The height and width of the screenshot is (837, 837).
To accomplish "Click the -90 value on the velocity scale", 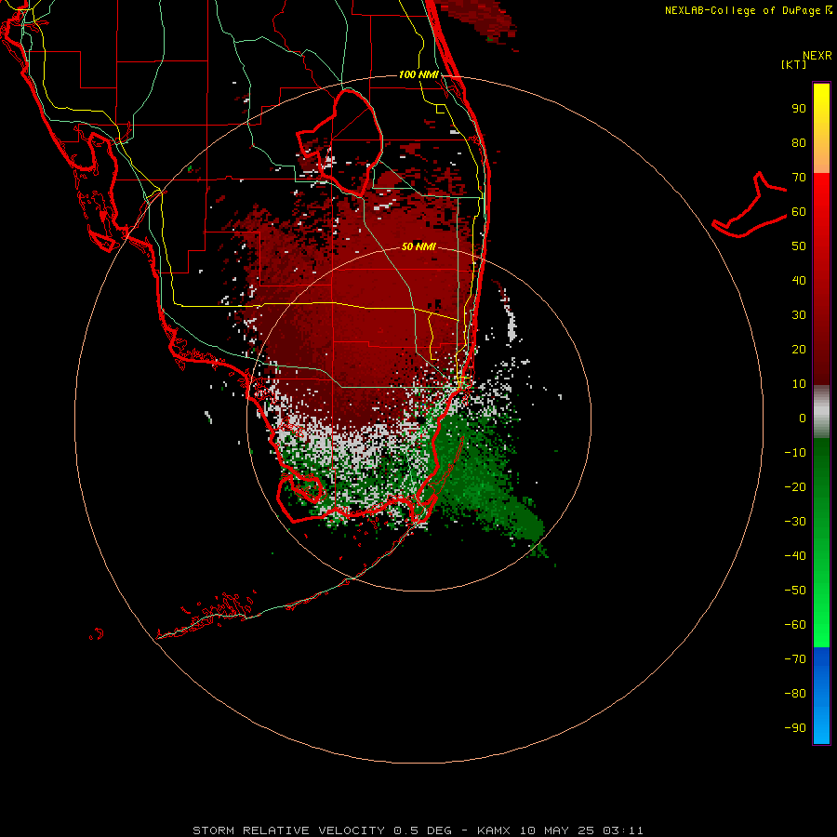I will pos(795,727).
